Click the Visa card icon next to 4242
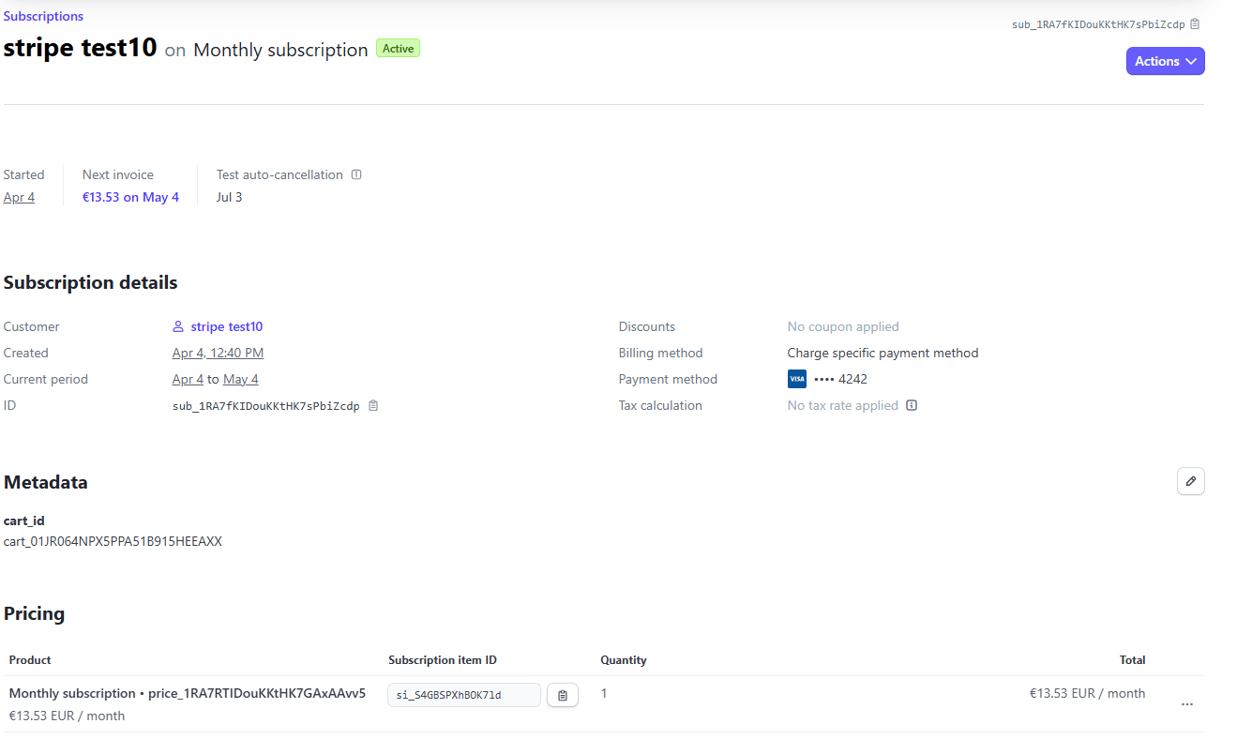Screen dimensions: 1237x739 point(796,378)
